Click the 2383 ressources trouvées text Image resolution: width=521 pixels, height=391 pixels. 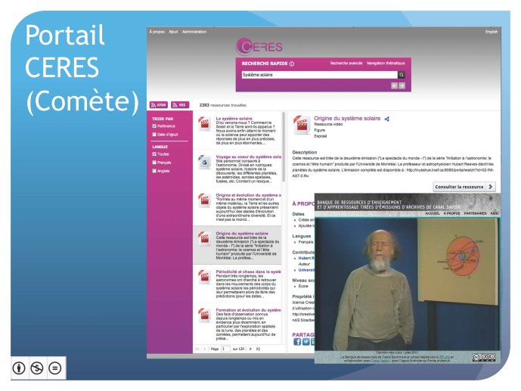point(222,105)
